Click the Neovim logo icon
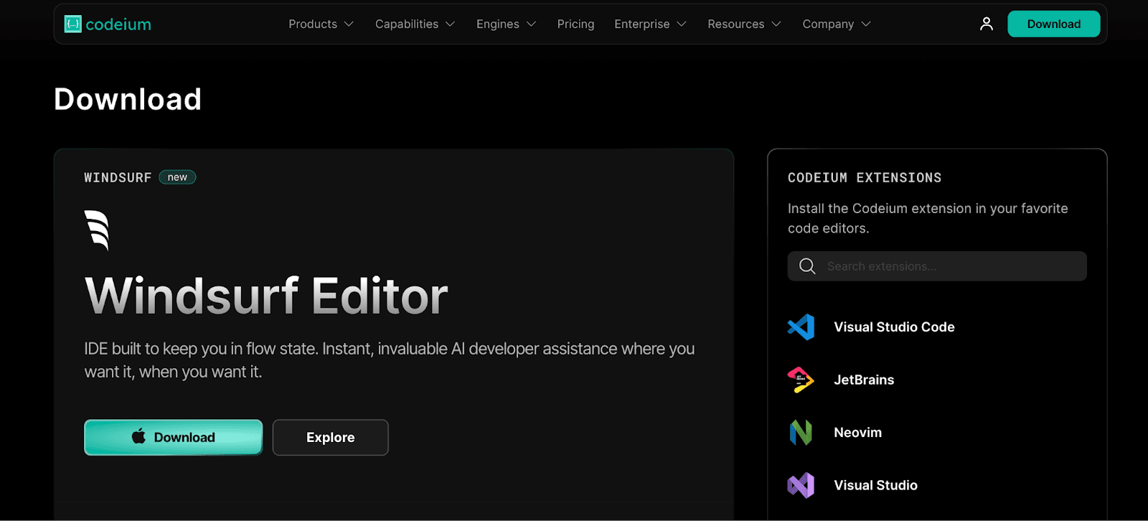1148x521 pixels. (801, 433)
